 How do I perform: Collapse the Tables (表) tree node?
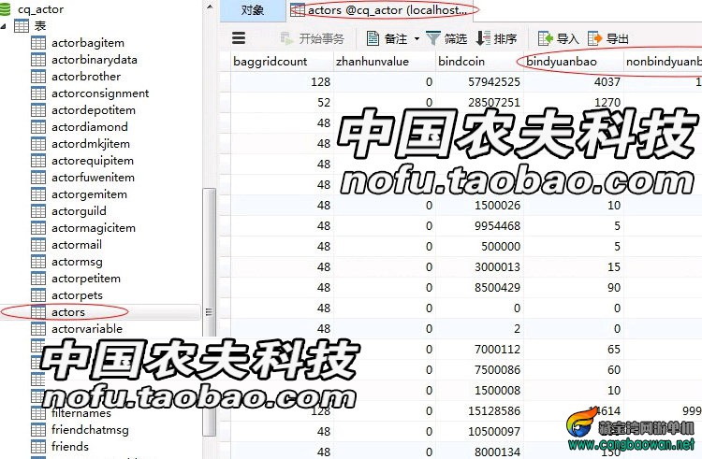(4, 26)
